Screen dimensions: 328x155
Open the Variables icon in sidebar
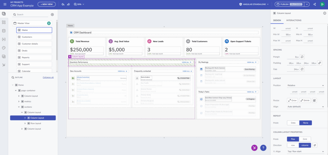click(x=4, y=39)
